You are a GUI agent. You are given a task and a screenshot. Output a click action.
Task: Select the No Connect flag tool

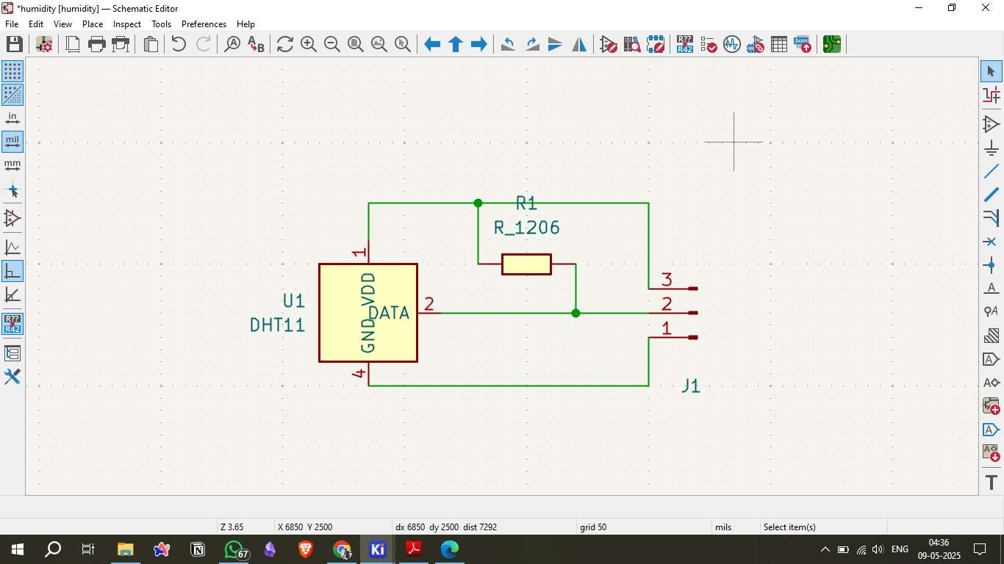(x=992, y=242)
